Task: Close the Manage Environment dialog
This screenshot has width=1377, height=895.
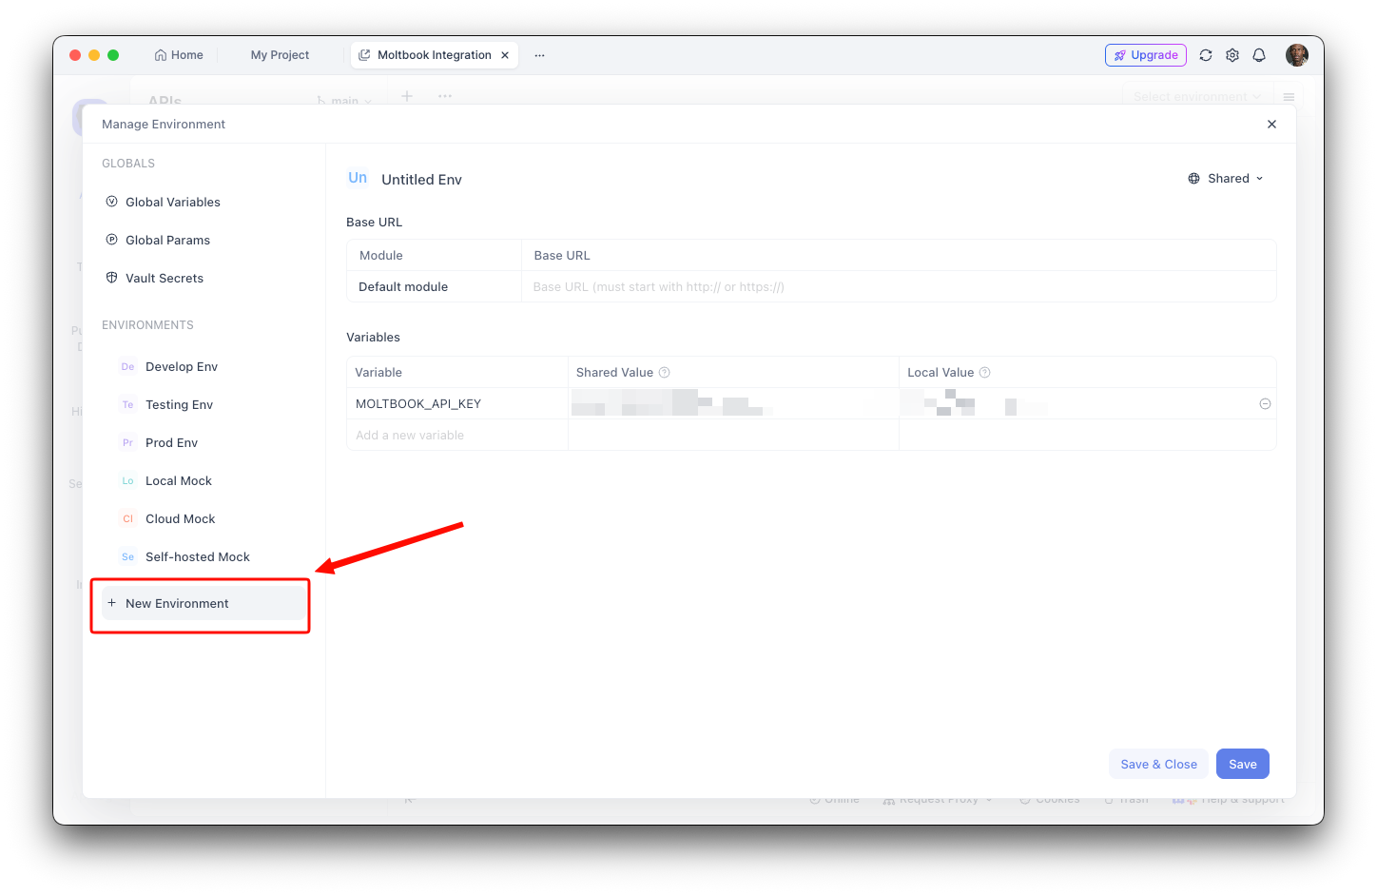Action: click(1271, 125)
